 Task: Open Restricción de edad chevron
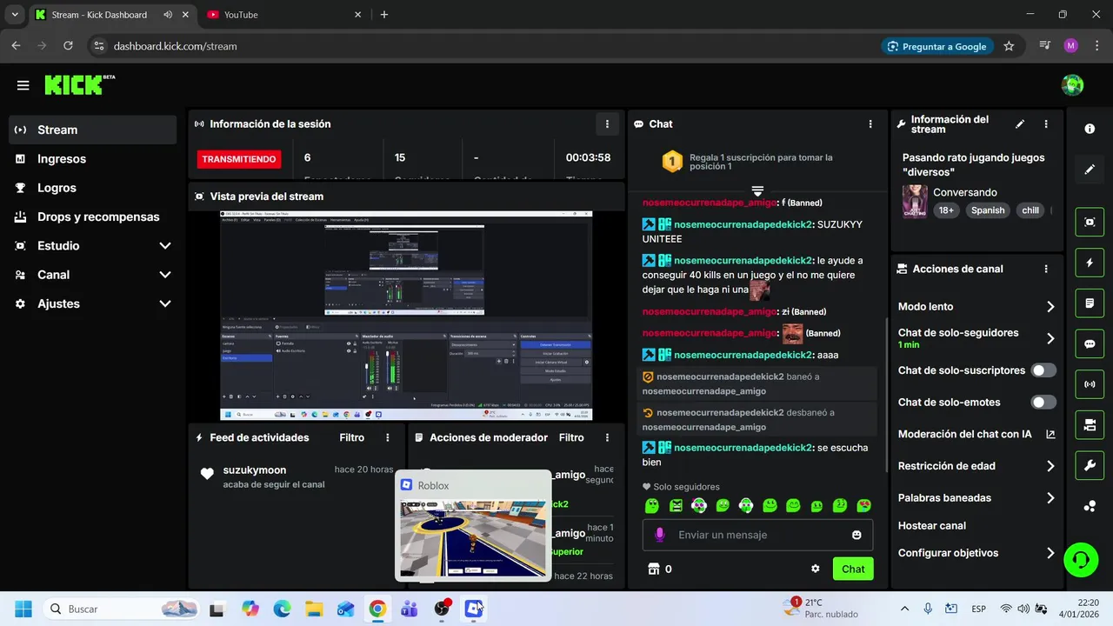pos(1050,466)
